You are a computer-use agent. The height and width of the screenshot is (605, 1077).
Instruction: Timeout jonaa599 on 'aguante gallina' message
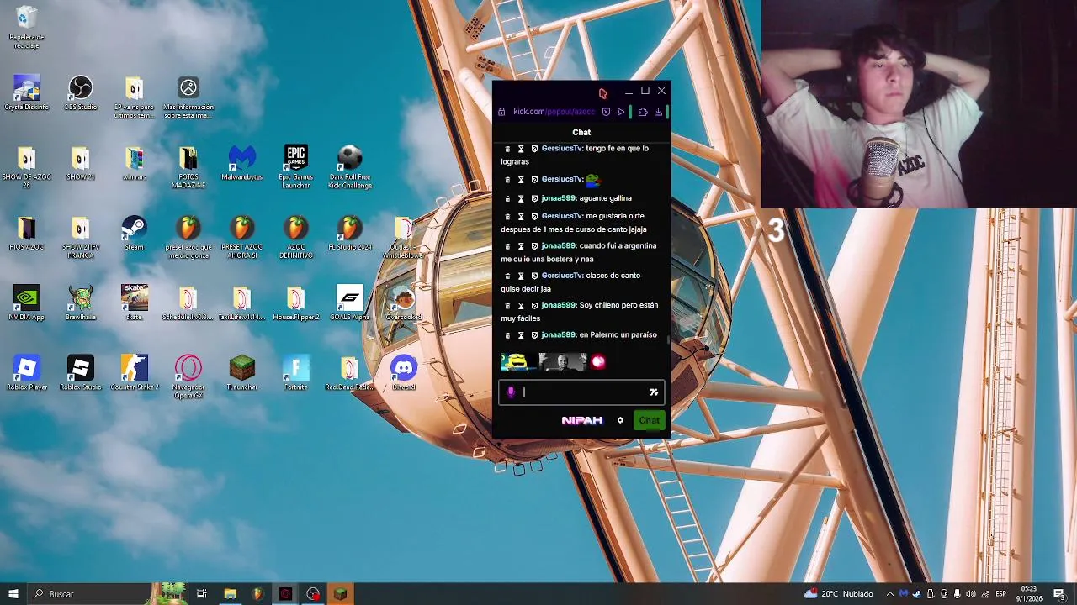point(521,199)
